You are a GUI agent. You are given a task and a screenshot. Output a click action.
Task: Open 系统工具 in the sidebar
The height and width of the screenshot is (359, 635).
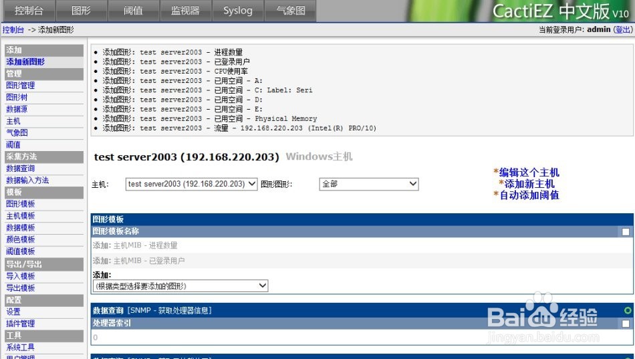[x=20, y=348]
